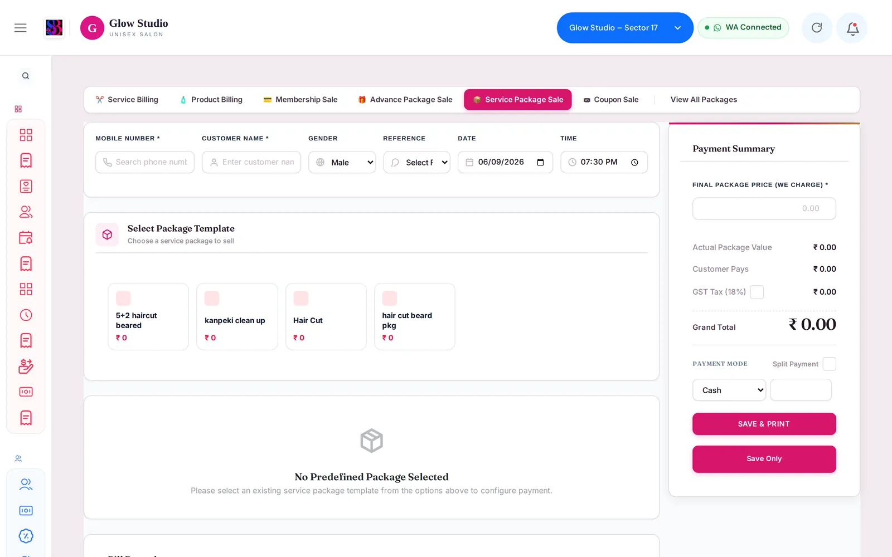Select the 5+2 haircut beared package card
The image size is (892, 557).
[x=148, y=316]
